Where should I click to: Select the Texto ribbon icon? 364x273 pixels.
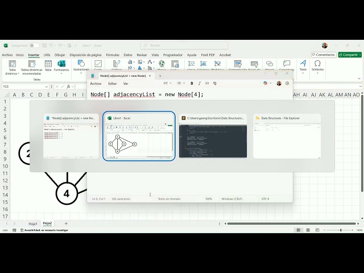tap(303, 66)
